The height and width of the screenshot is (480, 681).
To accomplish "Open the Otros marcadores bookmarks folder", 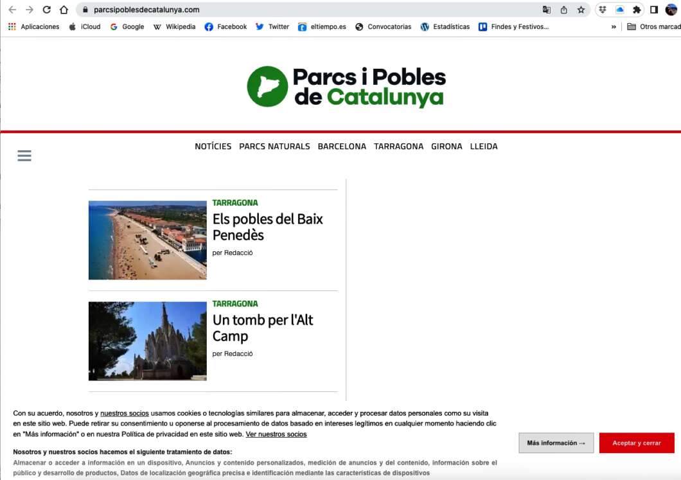I will pos(653,27).
